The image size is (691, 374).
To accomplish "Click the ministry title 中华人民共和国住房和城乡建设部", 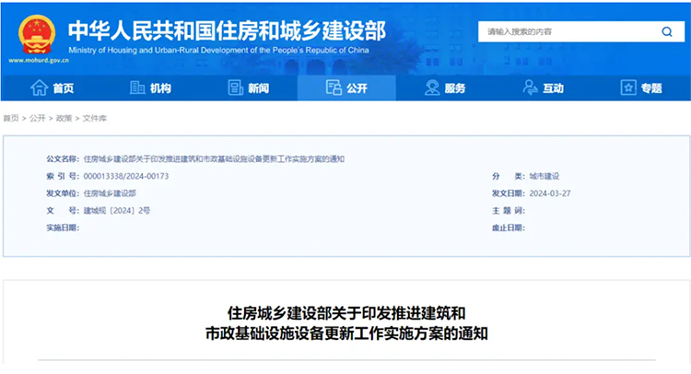I will coord(227,30).
